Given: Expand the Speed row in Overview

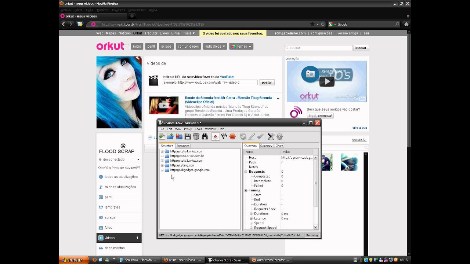Looking at the screenshot, I should (x=252, y=223).
